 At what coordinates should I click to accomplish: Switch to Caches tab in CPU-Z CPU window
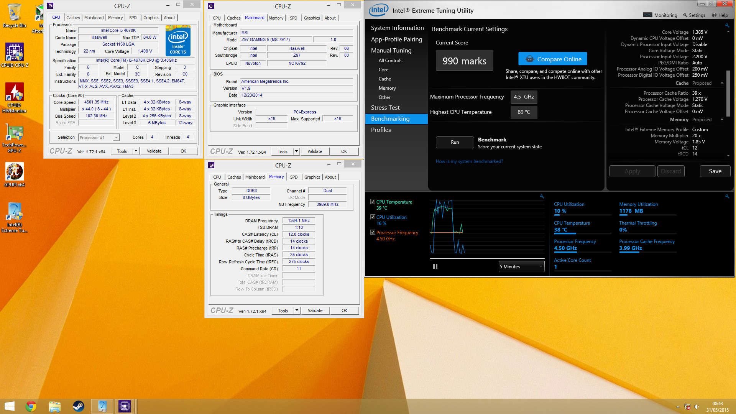(73, 18)
